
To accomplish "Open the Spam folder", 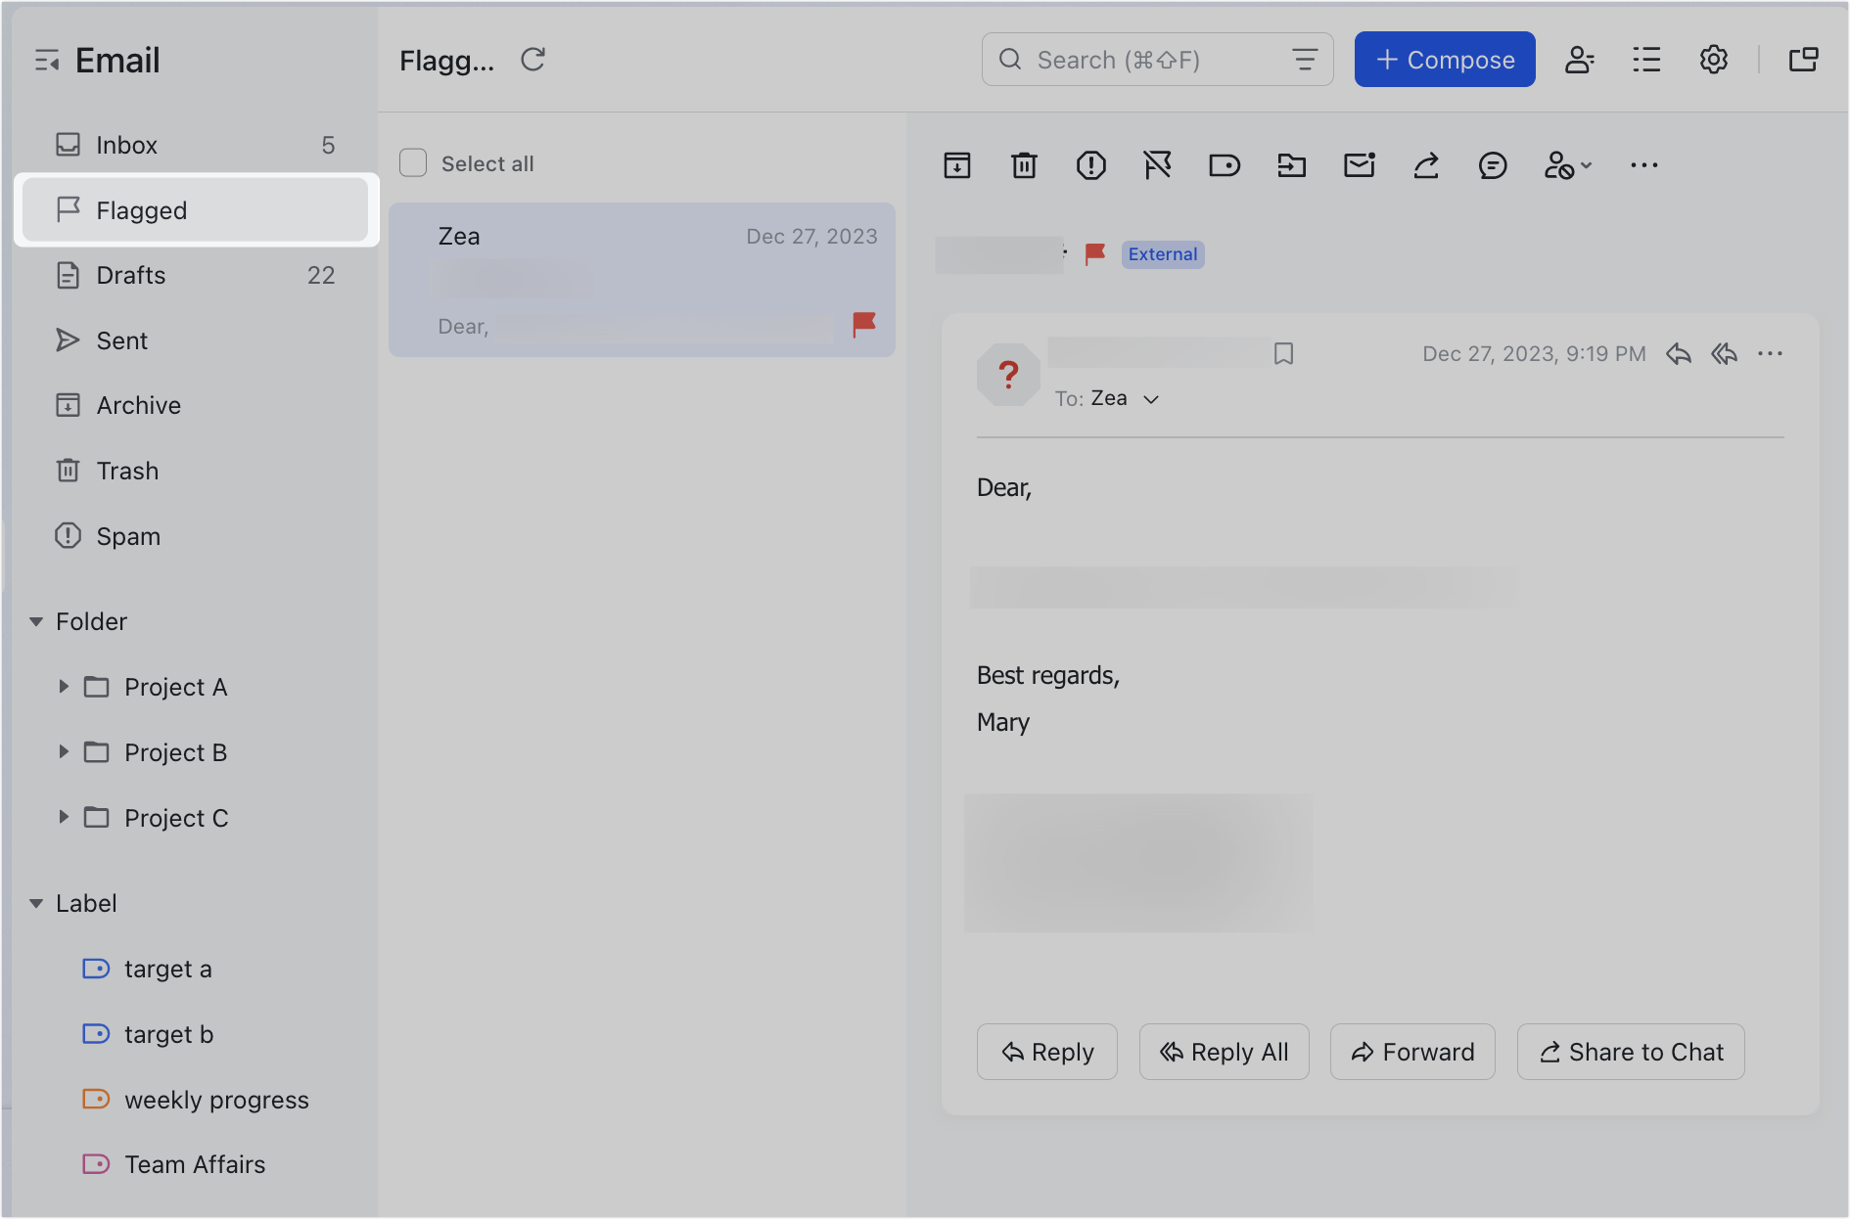I will coord(127,535).
